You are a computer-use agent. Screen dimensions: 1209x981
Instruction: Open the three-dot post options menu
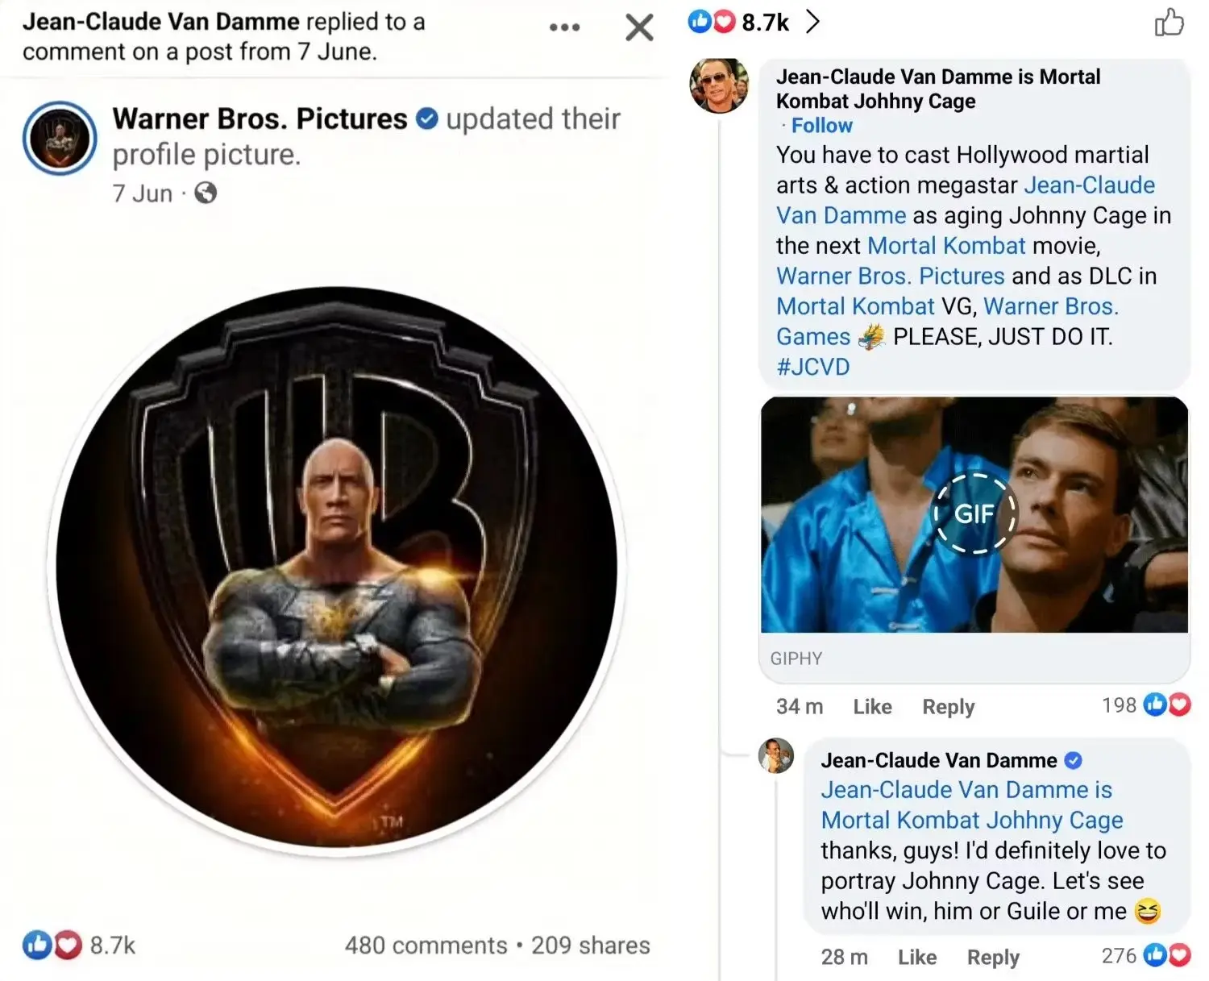564,27
